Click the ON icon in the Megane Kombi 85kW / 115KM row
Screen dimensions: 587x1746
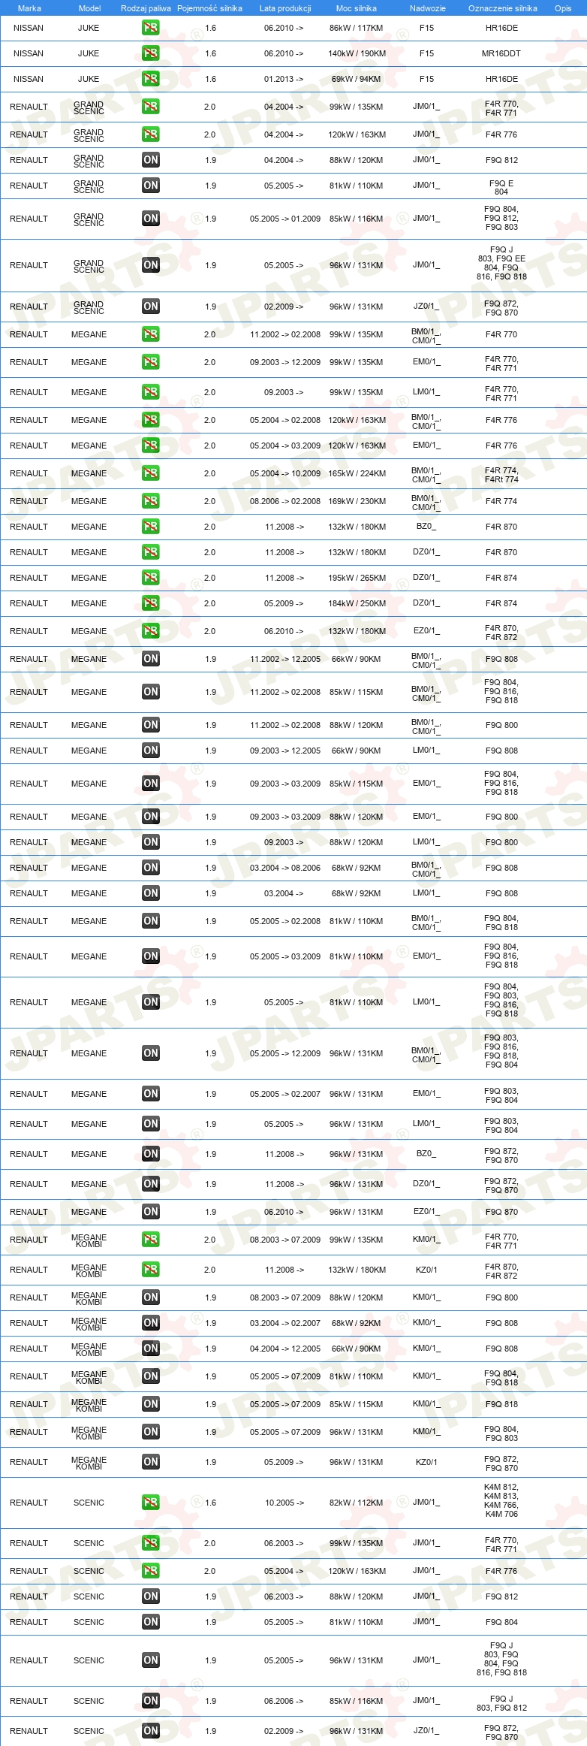tap(151, 1404)
